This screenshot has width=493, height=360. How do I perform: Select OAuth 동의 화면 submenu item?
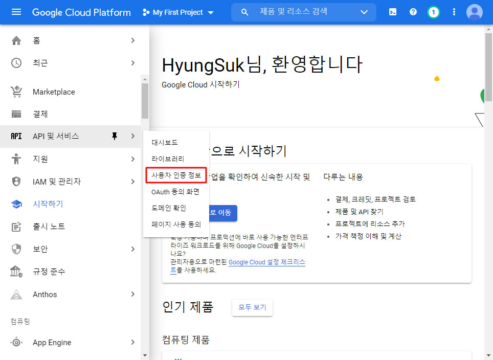click(x=175, y=192)
